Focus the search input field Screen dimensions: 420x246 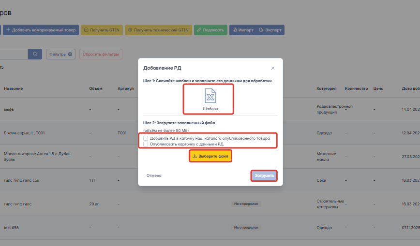pos(14,54)
